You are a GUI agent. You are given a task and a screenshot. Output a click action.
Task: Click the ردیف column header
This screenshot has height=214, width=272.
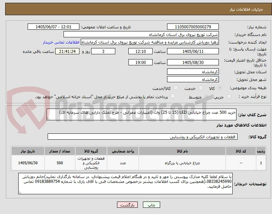pyautogui.click(x=261, y=151)
